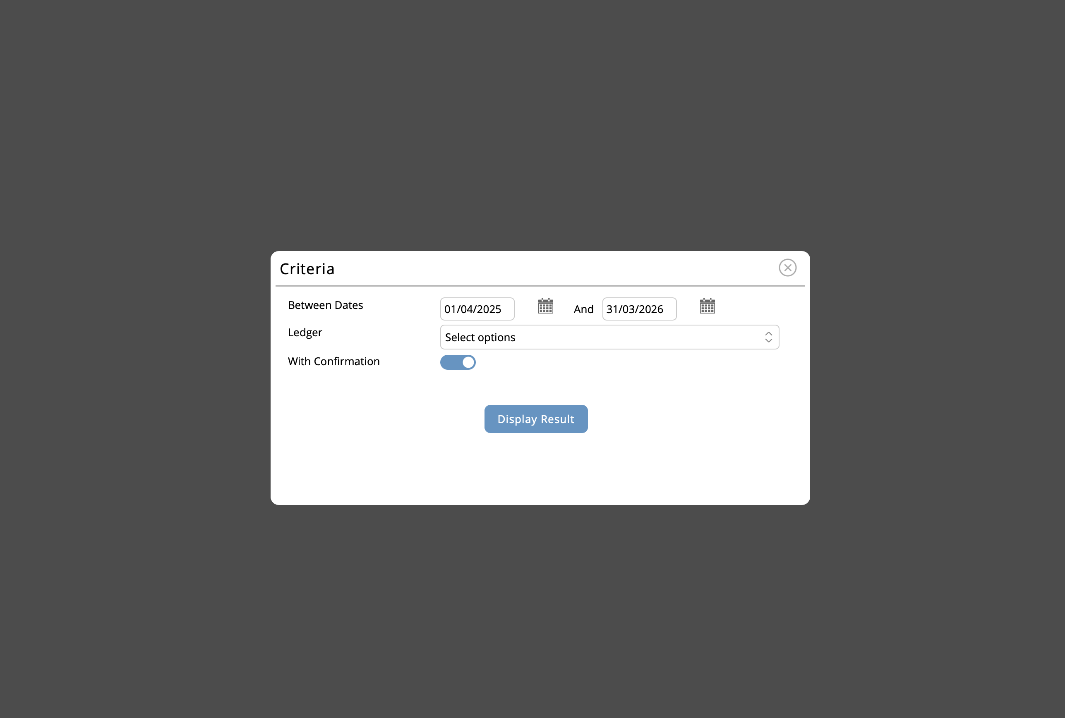The height and width of the screenshot is (718, 1065).
Task: Open the Ledger Select options dropdown
Action: pyautogui.click(x=609, y=337)
